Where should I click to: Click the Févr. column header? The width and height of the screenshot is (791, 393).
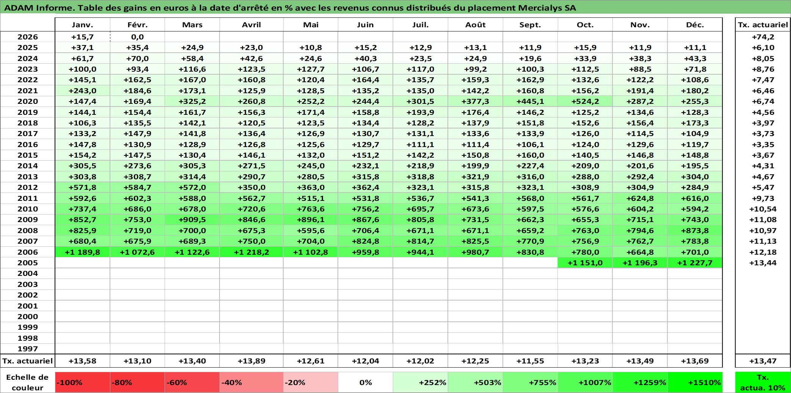(x=137, y=25)
